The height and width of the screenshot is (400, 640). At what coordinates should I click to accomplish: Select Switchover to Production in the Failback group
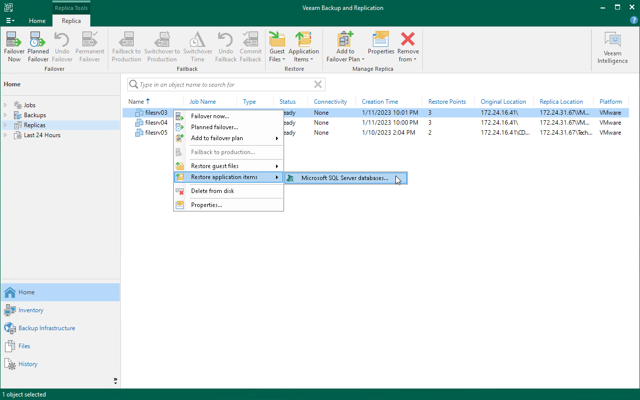click(162, 45)
